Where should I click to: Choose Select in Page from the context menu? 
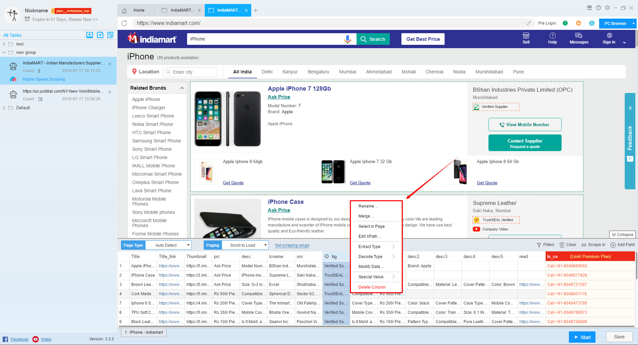[371, 226]
